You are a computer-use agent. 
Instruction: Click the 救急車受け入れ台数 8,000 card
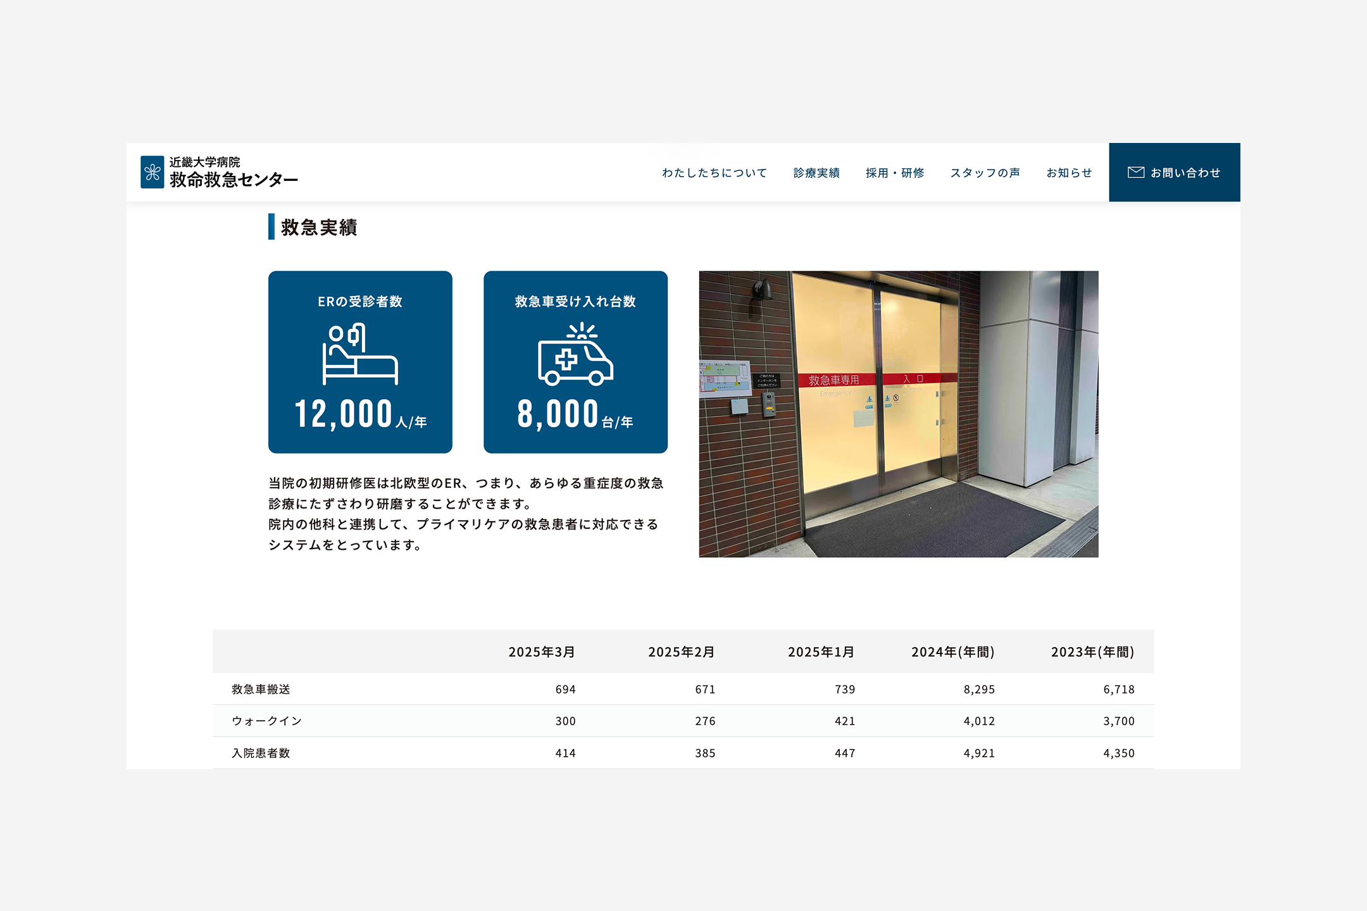click(x=575, y=414)
